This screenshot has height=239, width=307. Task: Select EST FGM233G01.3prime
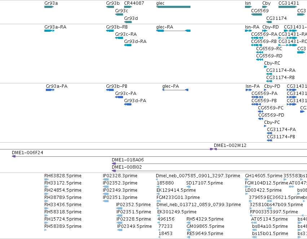158,201
